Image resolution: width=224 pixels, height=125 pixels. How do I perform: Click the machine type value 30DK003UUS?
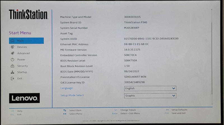click(132, 17)
